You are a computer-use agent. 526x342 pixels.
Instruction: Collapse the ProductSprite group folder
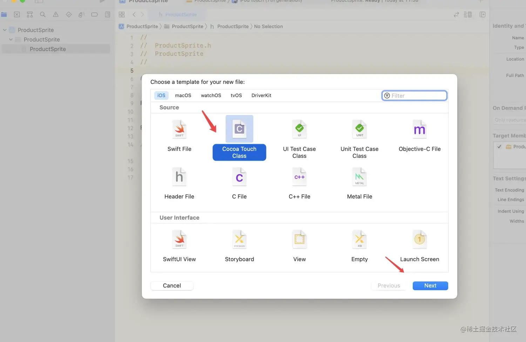pos(11,39)
